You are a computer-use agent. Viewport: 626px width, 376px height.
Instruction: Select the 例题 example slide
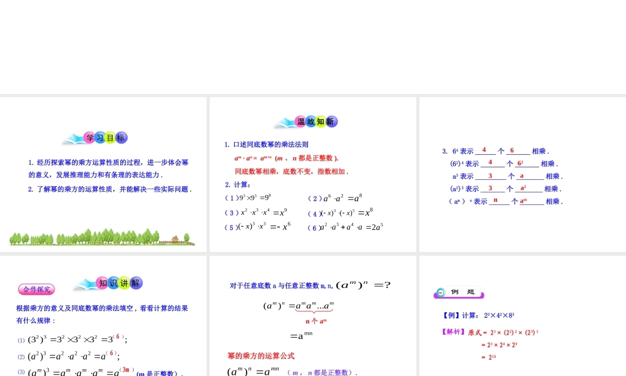(x=523, y=313)
